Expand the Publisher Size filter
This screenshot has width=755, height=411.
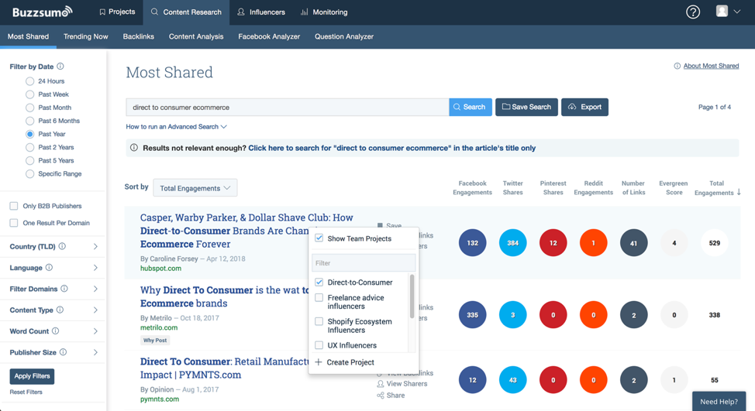tap(95, 352)
